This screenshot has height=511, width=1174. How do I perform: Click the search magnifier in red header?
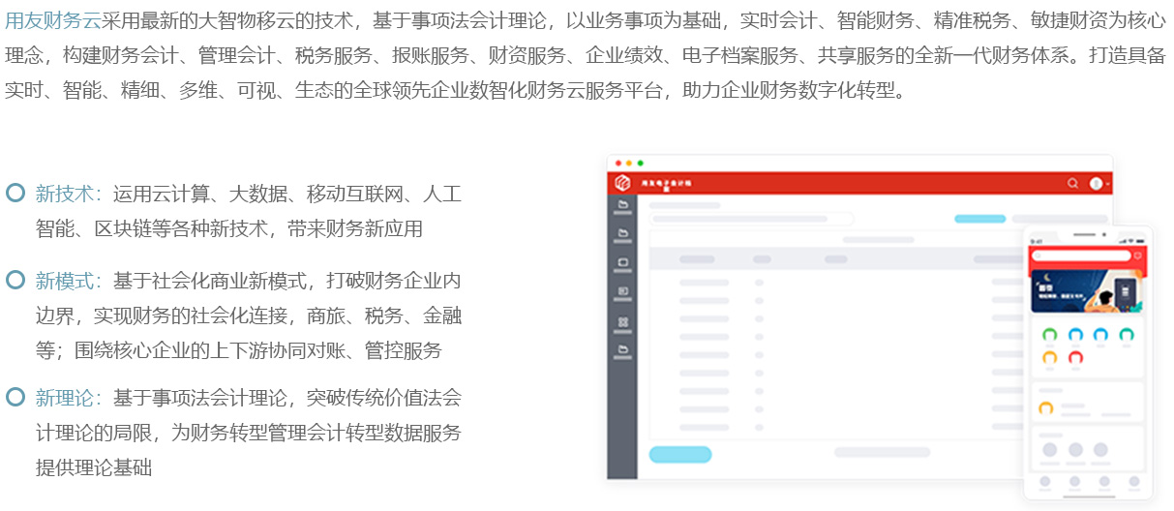pos(1073,183)
